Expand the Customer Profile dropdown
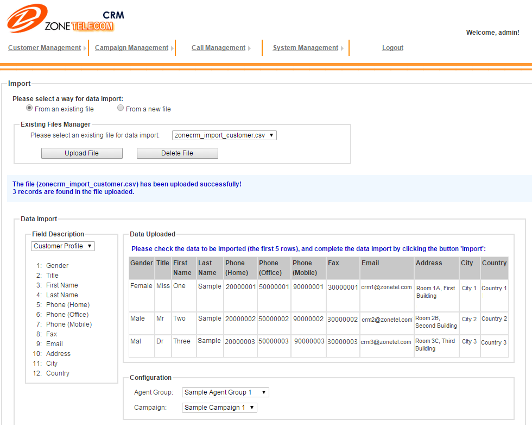This screenshot has height=425, width=532. pyautogui.click(x=63, y=246)
